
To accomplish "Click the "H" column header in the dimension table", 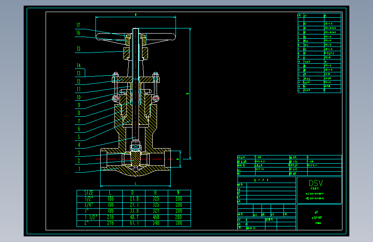I will click(155, 192).
